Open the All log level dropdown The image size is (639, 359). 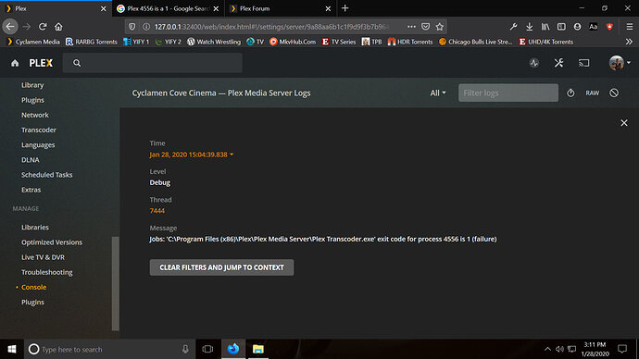point(438,93)
